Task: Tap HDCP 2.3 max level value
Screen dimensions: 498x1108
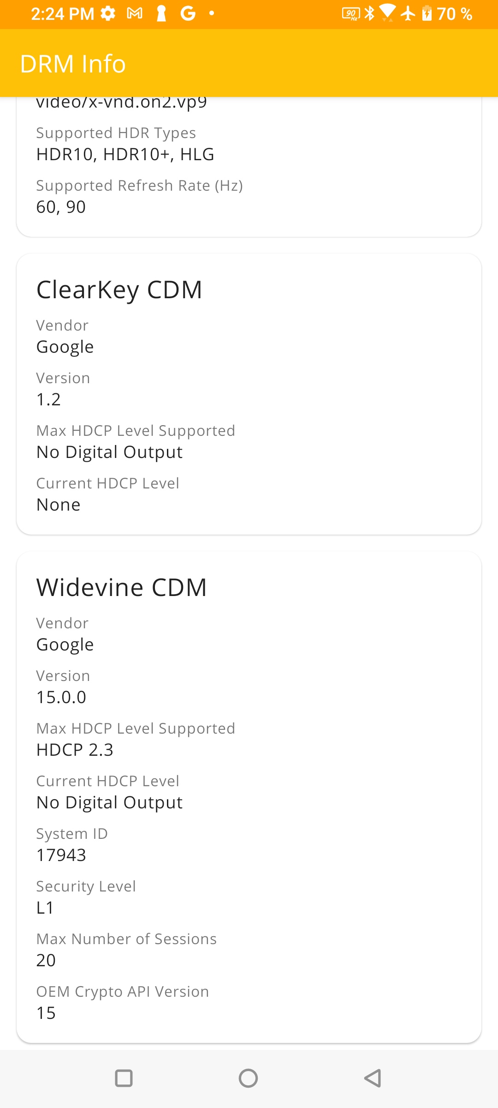Action: (x=75, y=750)
